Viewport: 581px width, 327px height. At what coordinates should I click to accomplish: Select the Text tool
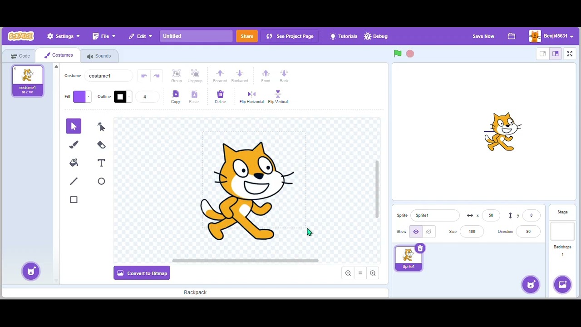[101, 163]
